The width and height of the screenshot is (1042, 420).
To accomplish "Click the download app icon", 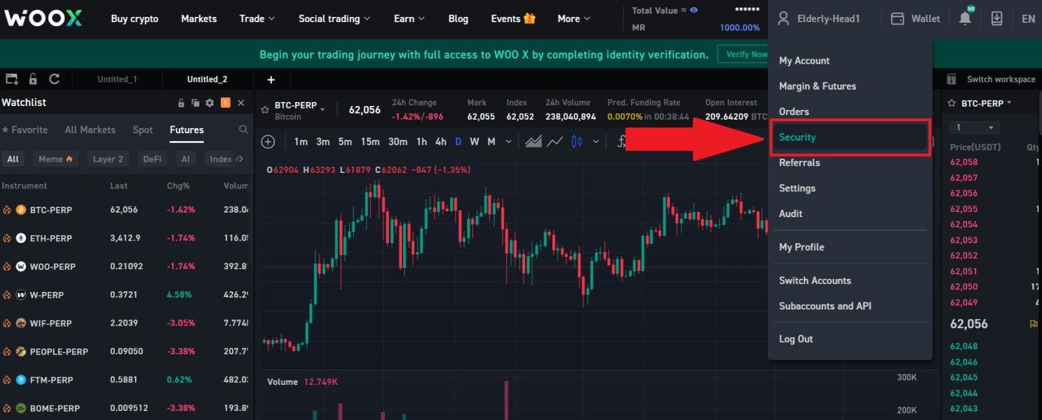I will 996,19.
